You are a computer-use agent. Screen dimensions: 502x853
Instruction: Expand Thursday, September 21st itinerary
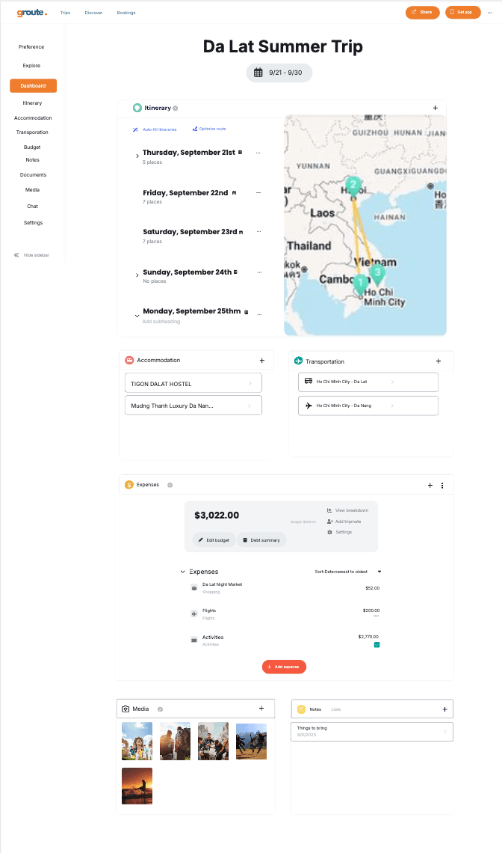137,156
